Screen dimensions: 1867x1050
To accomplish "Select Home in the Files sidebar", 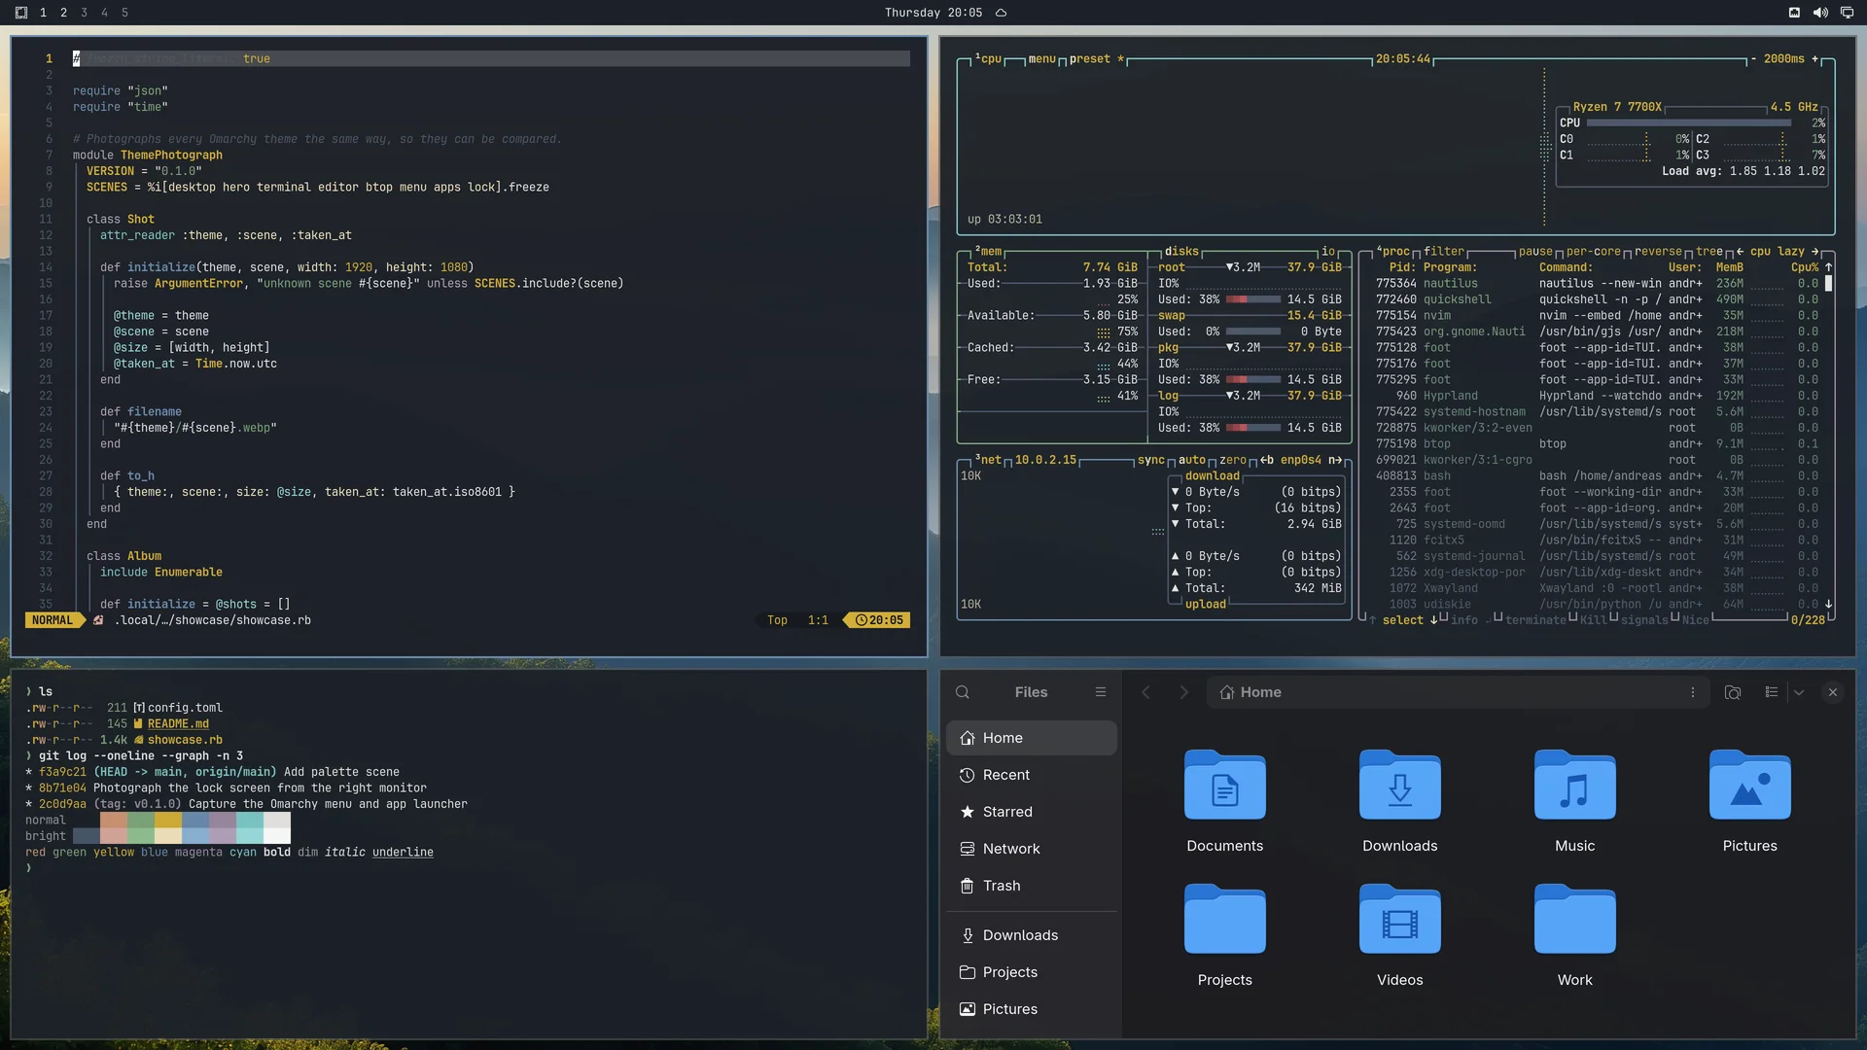I will (1032, 738).
